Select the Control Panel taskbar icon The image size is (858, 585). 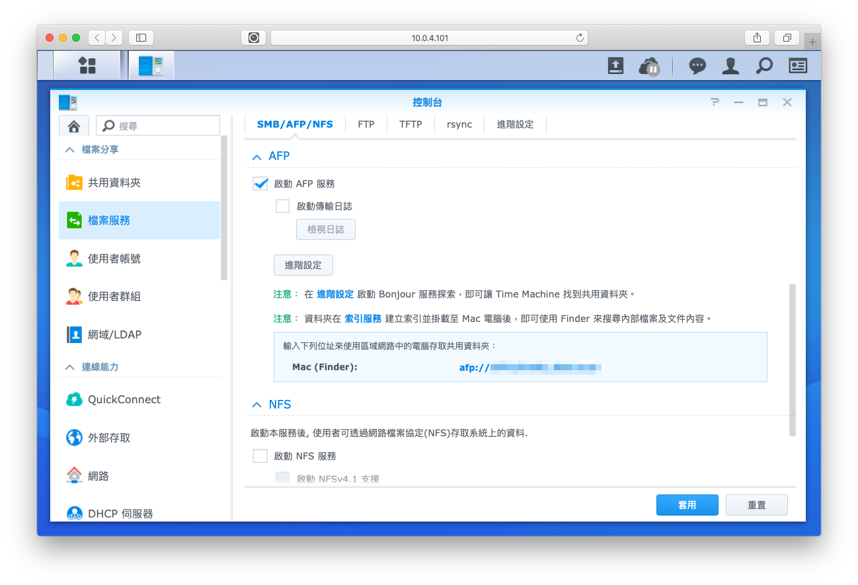[x=151, y=65]
